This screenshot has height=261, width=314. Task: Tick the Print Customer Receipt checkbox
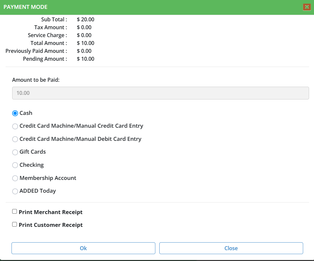[14, 225]
